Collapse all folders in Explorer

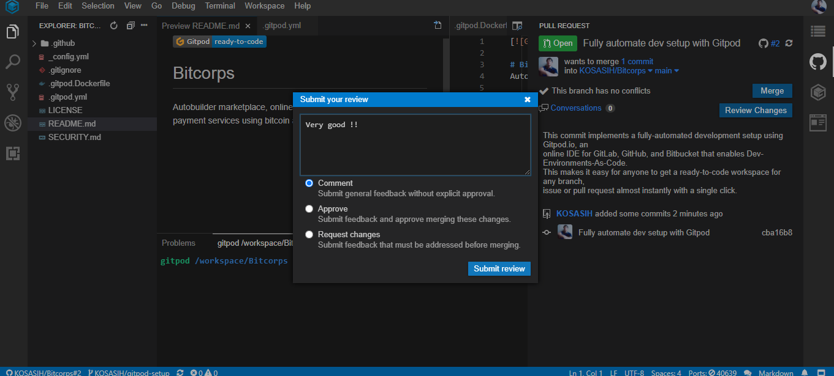[x=130, y=26]
